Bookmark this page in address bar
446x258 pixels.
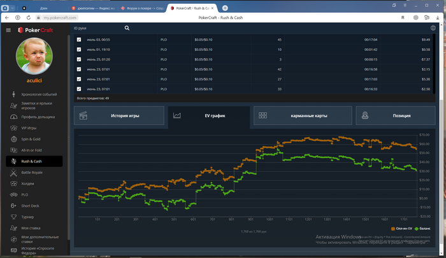point(403,18)
